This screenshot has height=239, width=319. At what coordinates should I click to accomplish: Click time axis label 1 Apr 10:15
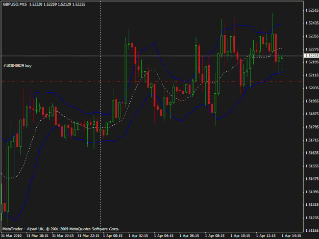(x=240, y=236)
